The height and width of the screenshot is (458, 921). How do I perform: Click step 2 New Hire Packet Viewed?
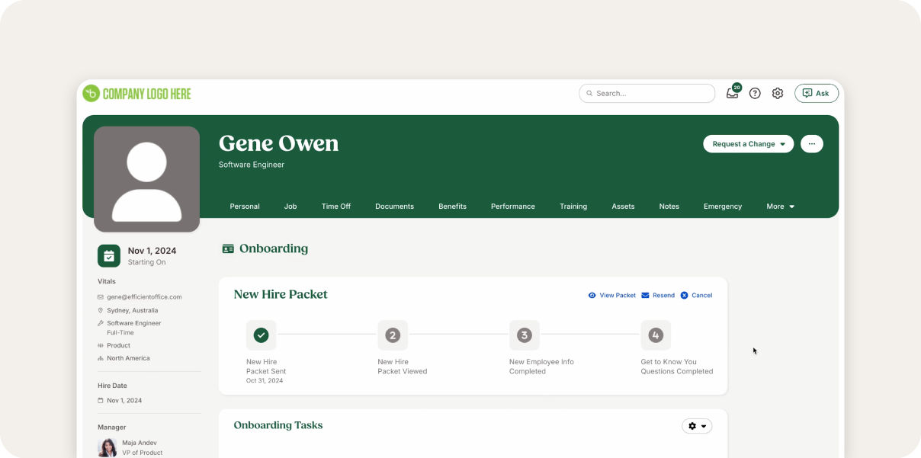point(393,335)
